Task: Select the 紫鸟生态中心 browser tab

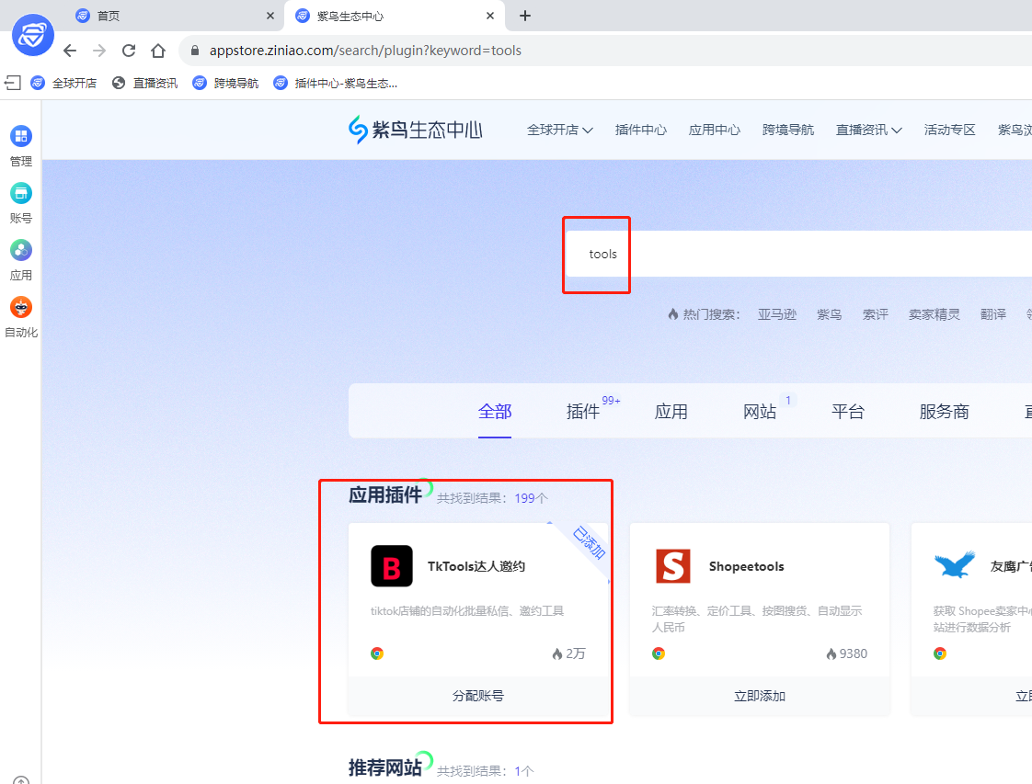Action: click(x=395, y=16)
